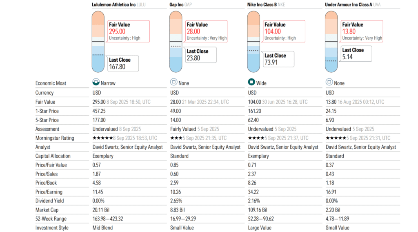The width and height of the screenshot is (418, 232).
Task: Click the Nike price thermometer gauge
Action: (x=253, y=41)
